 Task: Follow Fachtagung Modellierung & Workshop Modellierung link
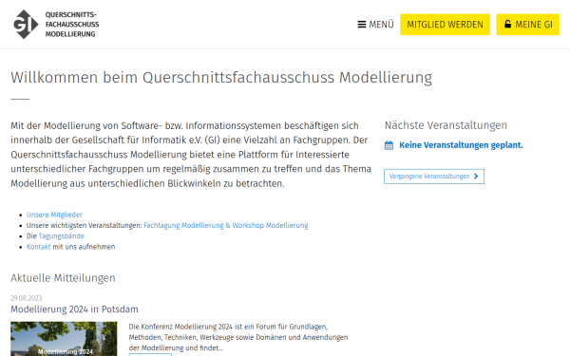226,225
